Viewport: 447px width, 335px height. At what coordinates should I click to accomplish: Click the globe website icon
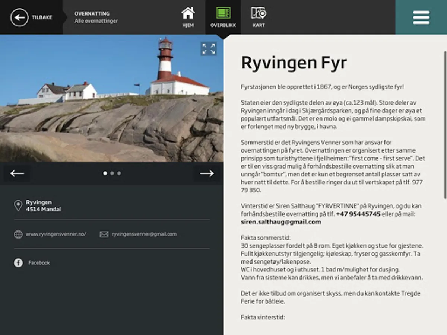[18, 234]
